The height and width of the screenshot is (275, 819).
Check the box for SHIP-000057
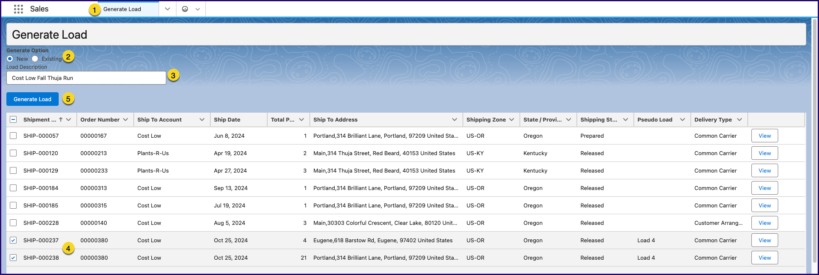(x=13, y=136)
